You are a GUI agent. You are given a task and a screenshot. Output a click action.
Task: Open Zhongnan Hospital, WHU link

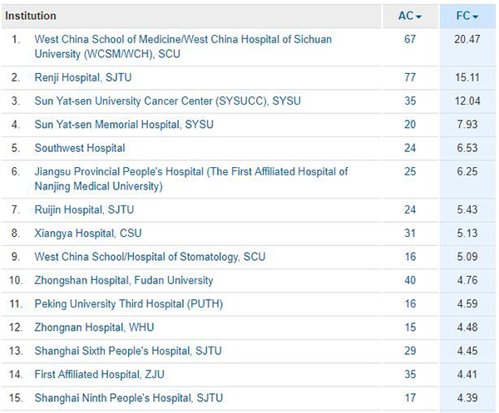click(94, 327)
